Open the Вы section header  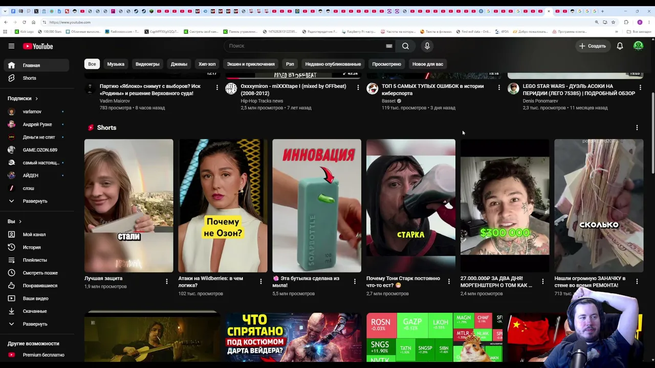[14, 221]
